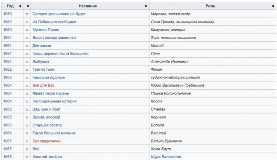This screenshot has width=277, height=162.
Task: Sort table using Роль column sort arrows
Action: point(273,7)
